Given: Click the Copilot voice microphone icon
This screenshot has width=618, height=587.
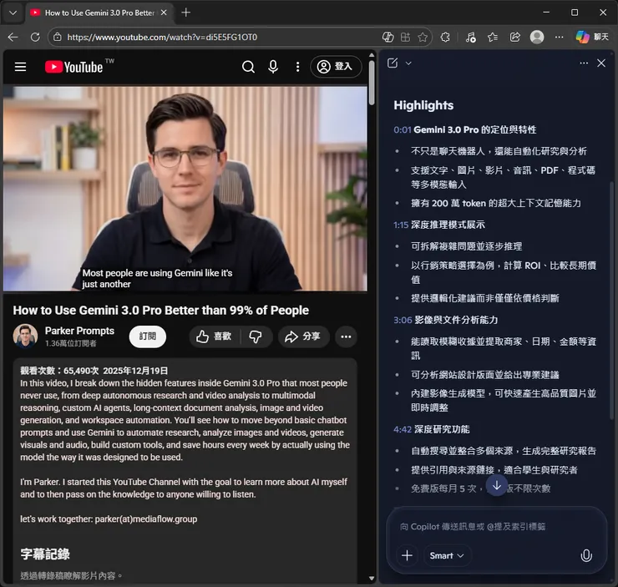Looking at the screenshot, I should [586, 555].
